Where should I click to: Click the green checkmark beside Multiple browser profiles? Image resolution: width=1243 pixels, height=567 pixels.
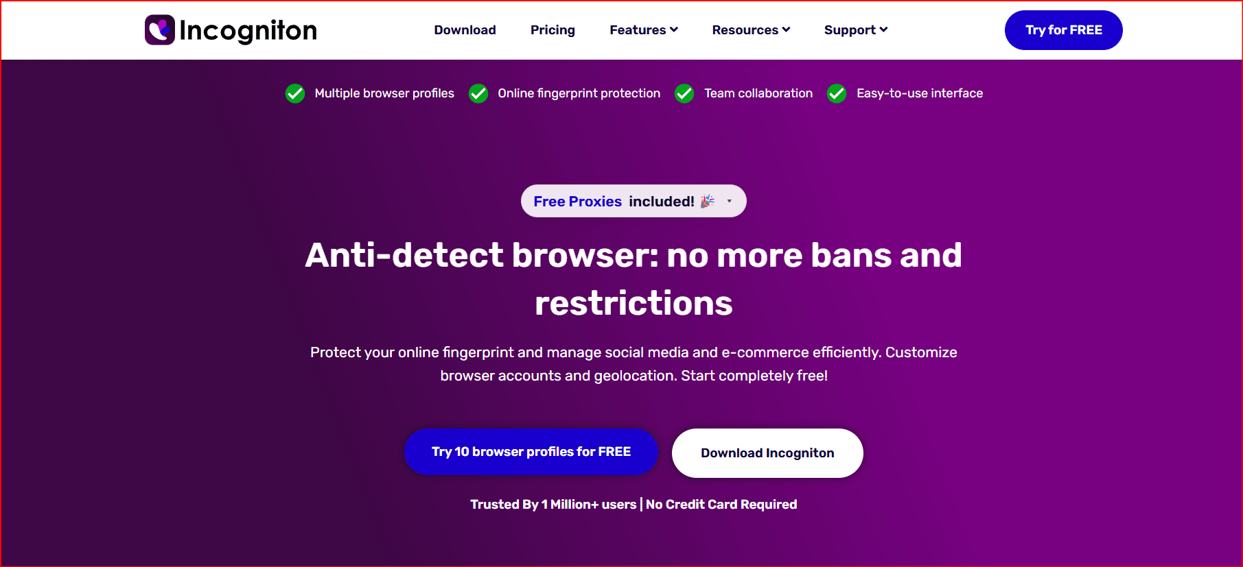click(x=295, y=93)
